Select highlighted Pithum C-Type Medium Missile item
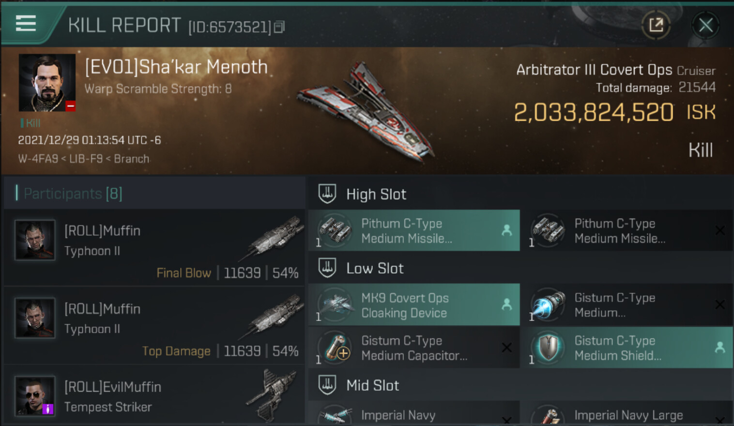Image resolution: width=734 pixels, height=426 pixels. (x=414, y=231)
